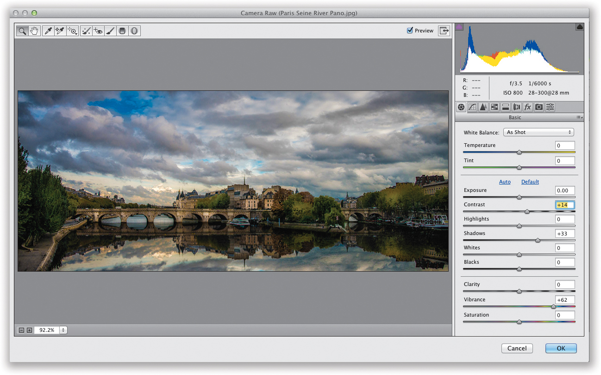Click the Vibrance +62 value field
601x375 pixels.
point(565,300)
